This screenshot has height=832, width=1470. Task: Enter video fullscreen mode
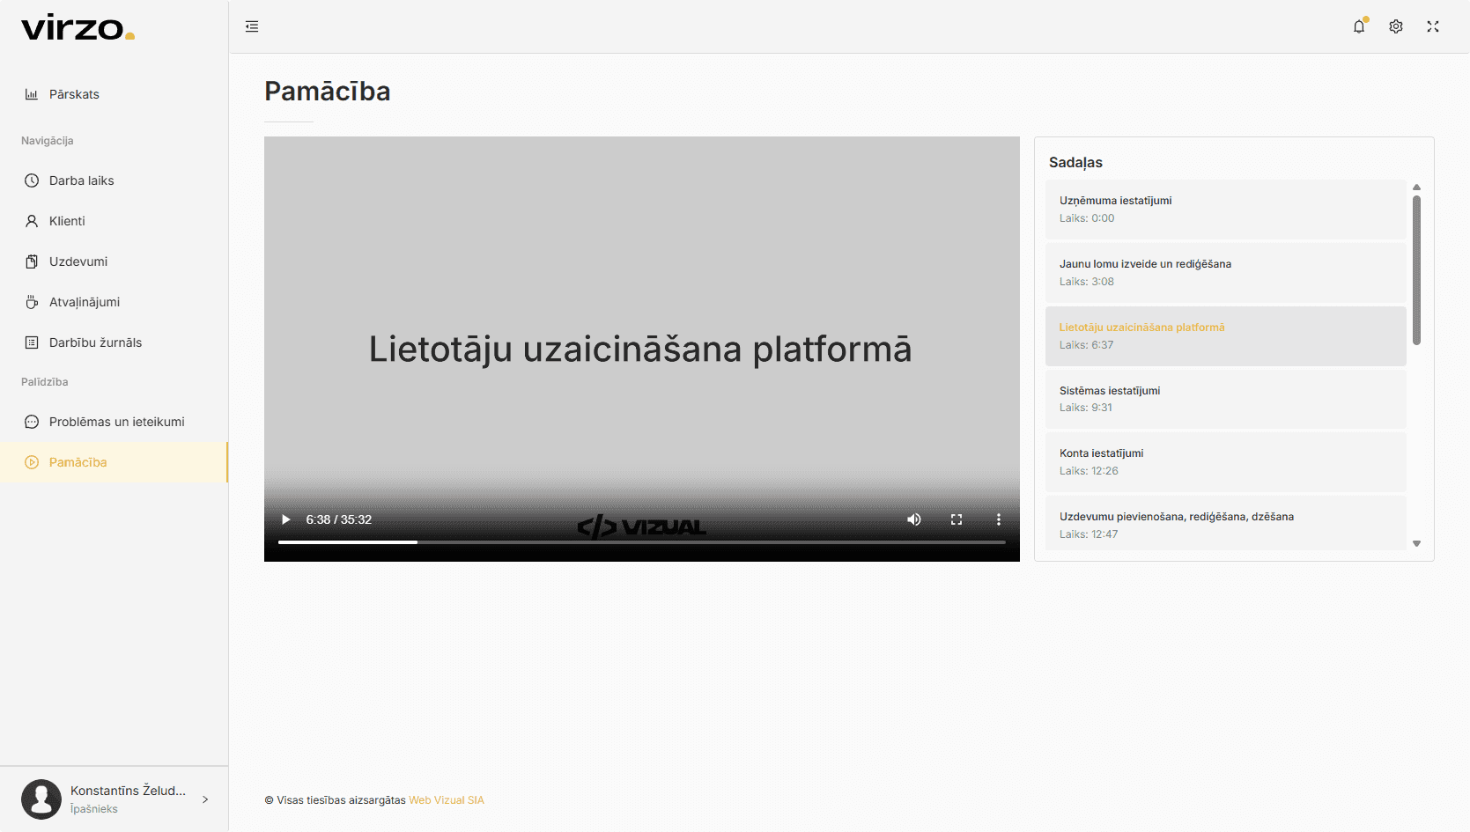tap(957, 519)
